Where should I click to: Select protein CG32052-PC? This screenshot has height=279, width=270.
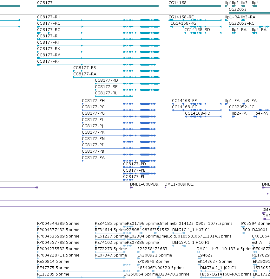point(241,107)
